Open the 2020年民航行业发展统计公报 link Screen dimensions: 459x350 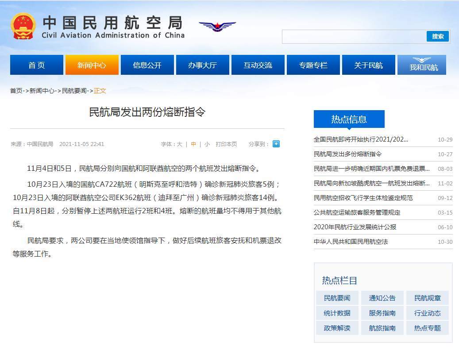pos(355,227)
